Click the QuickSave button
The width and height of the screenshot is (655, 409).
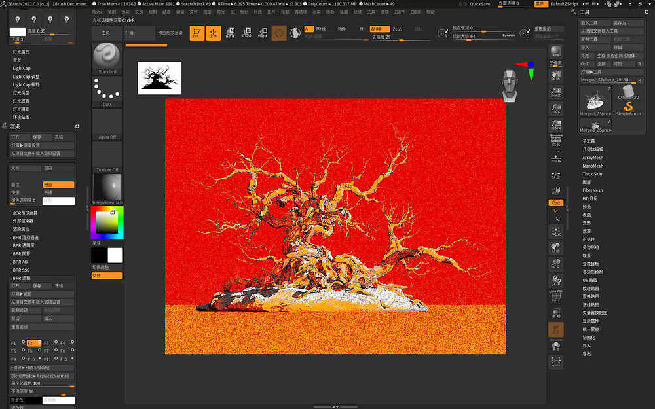[480, 4]
